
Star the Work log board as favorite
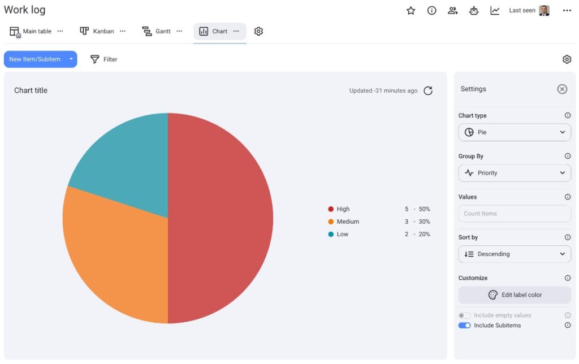[x=411, y=11]
